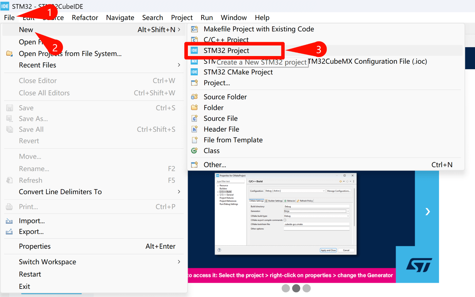Image resolution: width=475 pixels, height=297 pixels.
Task: Open the Window menu
Action: coord(233,18)
